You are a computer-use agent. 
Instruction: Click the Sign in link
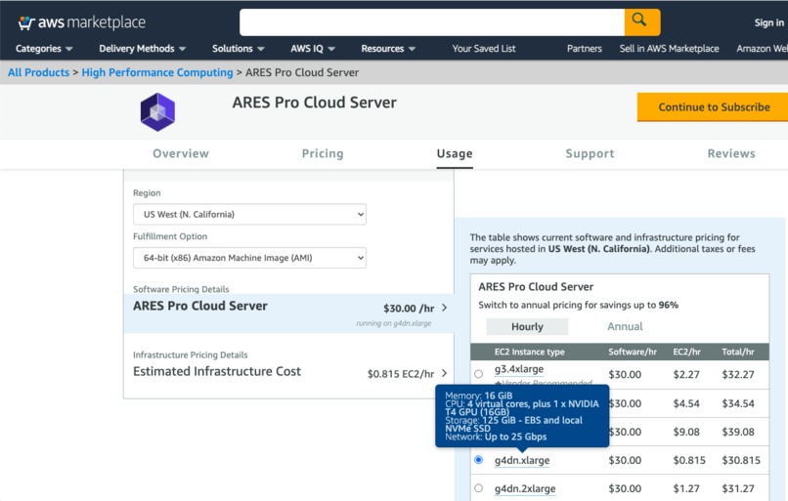tap(768, 22)
